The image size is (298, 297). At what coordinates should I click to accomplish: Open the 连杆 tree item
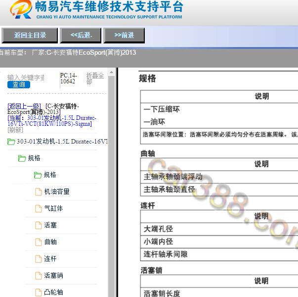point(50,259)
